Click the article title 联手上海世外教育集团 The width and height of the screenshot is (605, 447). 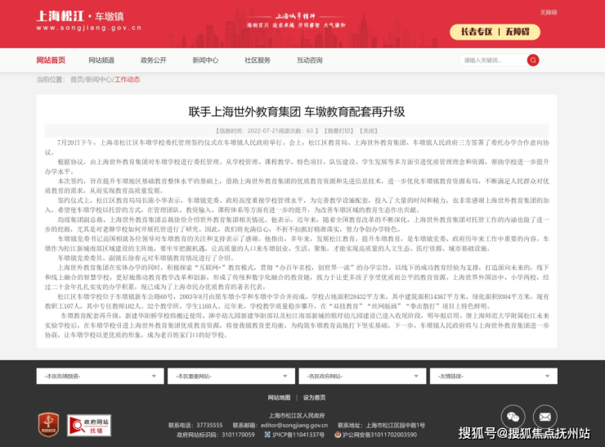point(296,111)
